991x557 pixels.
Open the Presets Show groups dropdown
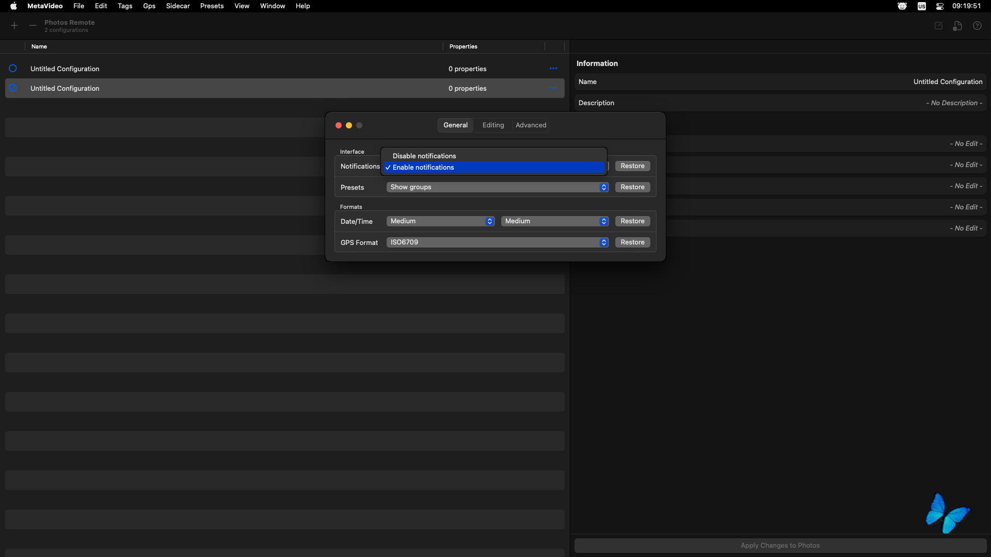(x=497, y=187)
